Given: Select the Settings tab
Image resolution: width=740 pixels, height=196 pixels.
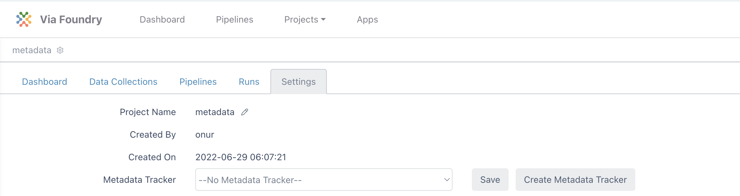Looking at the screenshot, I should (x=298, y=82).
